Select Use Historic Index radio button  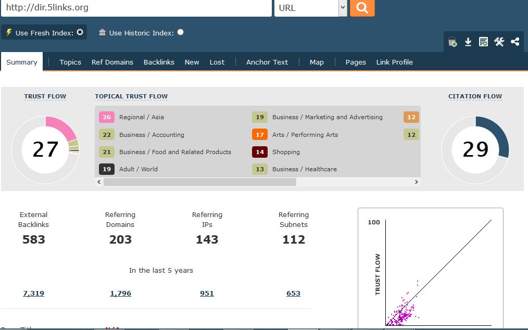pyautogui.click(x=181, y=32)
